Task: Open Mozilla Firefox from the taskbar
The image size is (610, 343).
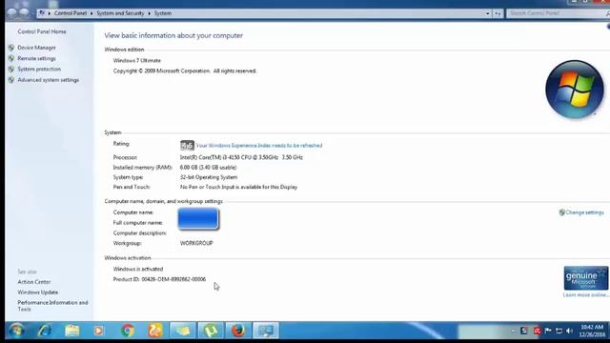Action: [x=238, y=331]
